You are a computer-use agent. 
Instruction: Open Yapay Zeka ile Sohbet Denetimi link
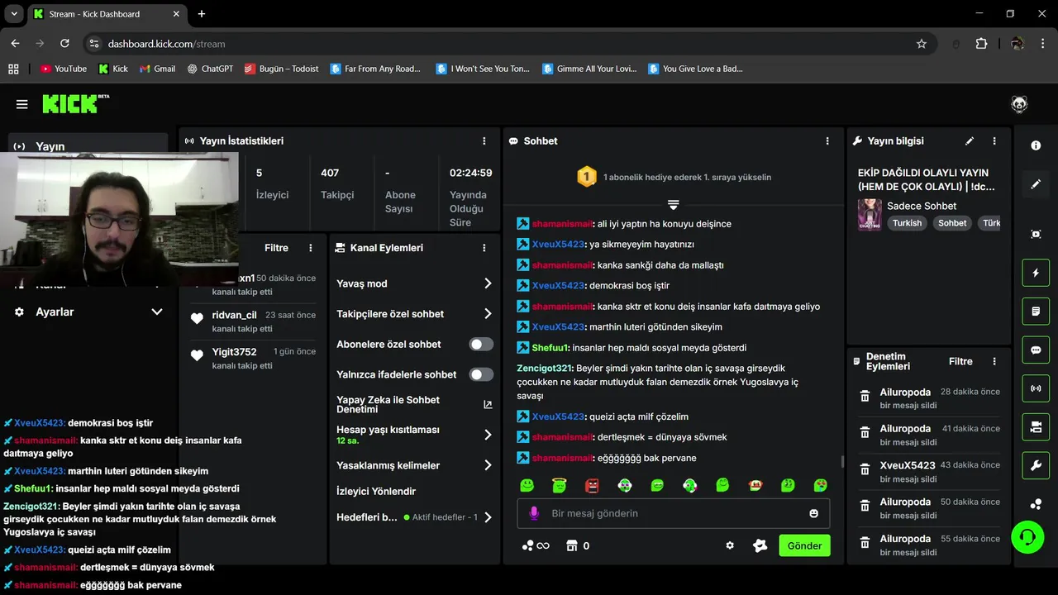tap(415, 404)
